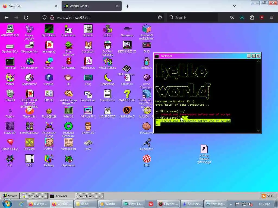Open the CodeMirror editor icon
Viewport: 278px width, 208px height.
click(x=29, y=79)
